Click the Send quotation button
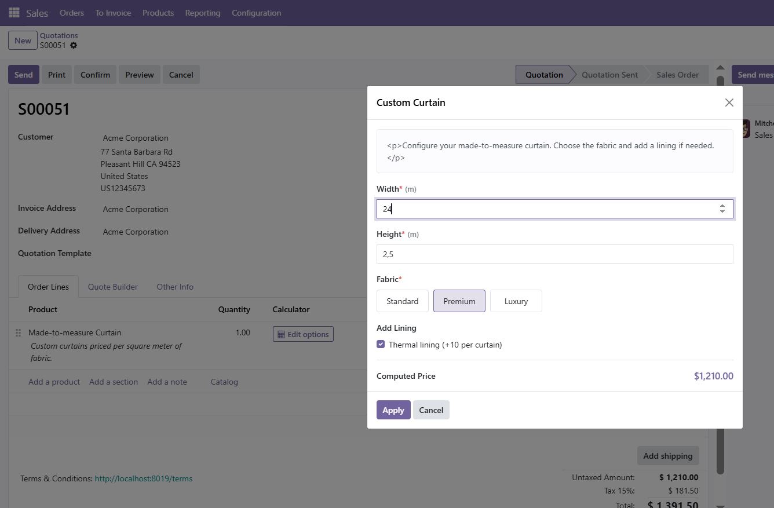The image size is (774, 508). [x=23, y=75]
